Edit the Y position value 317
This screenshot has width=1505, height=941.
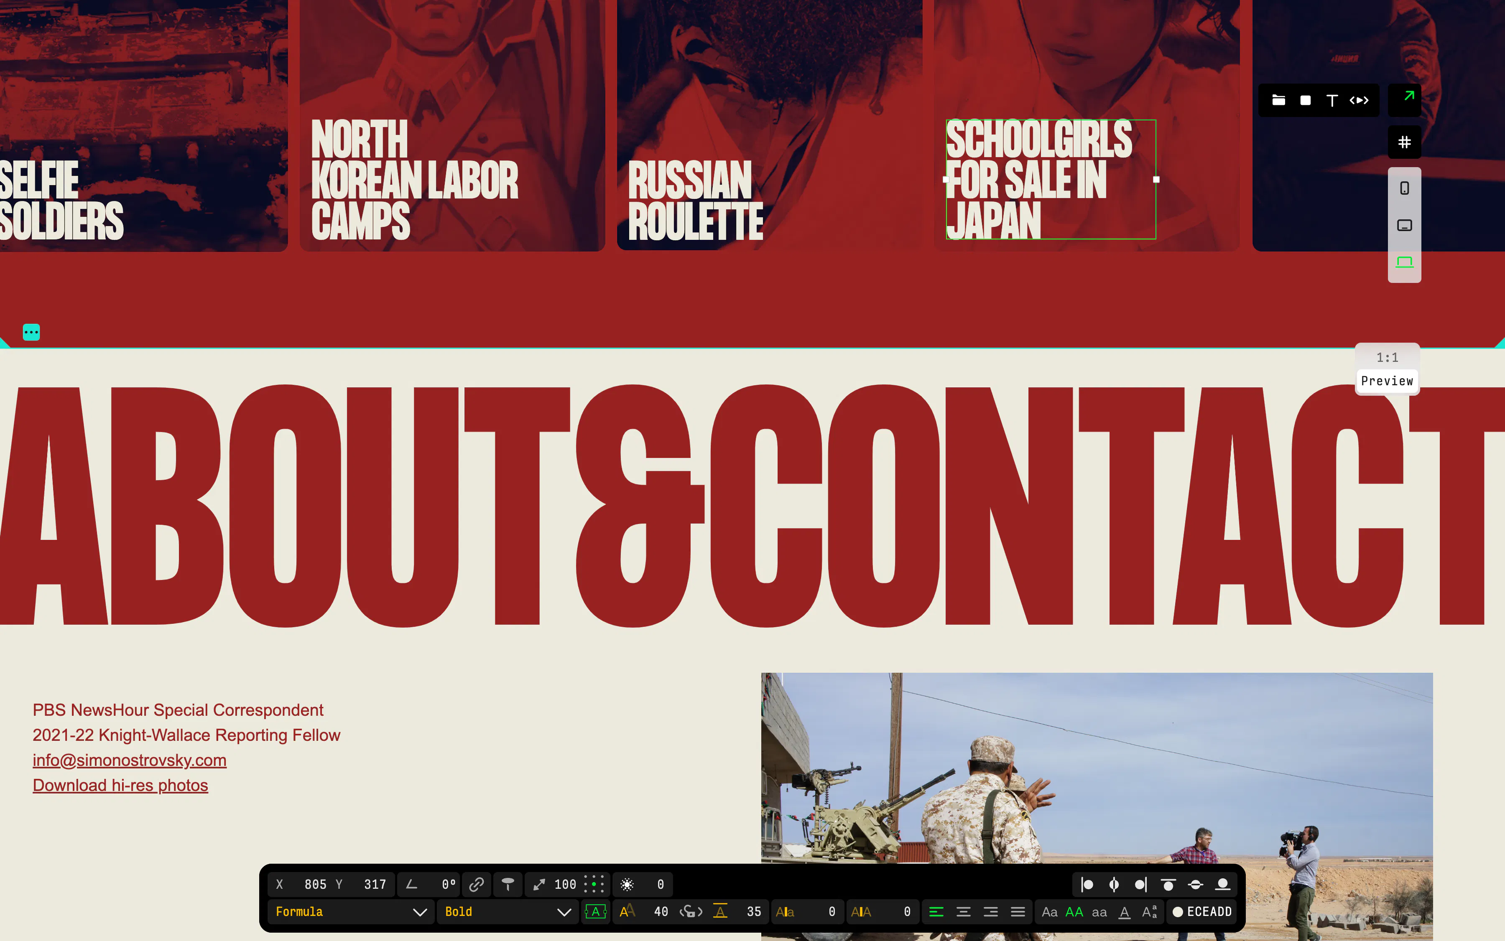pyautogui.click(x=375, y=884)
